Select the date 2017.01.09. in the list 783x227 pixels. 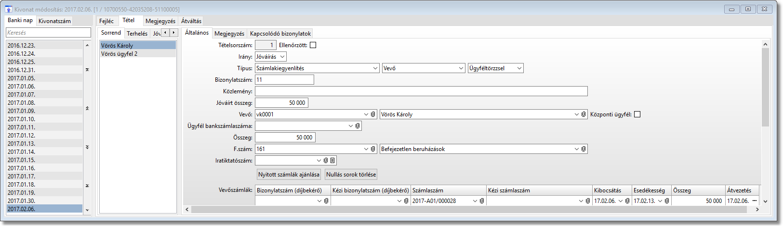point(44,111)
